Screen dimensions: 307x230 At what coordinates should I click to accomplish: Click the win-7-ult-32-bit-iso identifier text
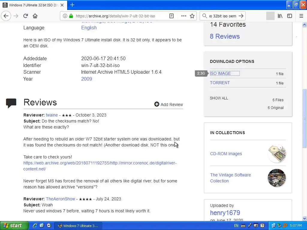(x=100, y=65)
